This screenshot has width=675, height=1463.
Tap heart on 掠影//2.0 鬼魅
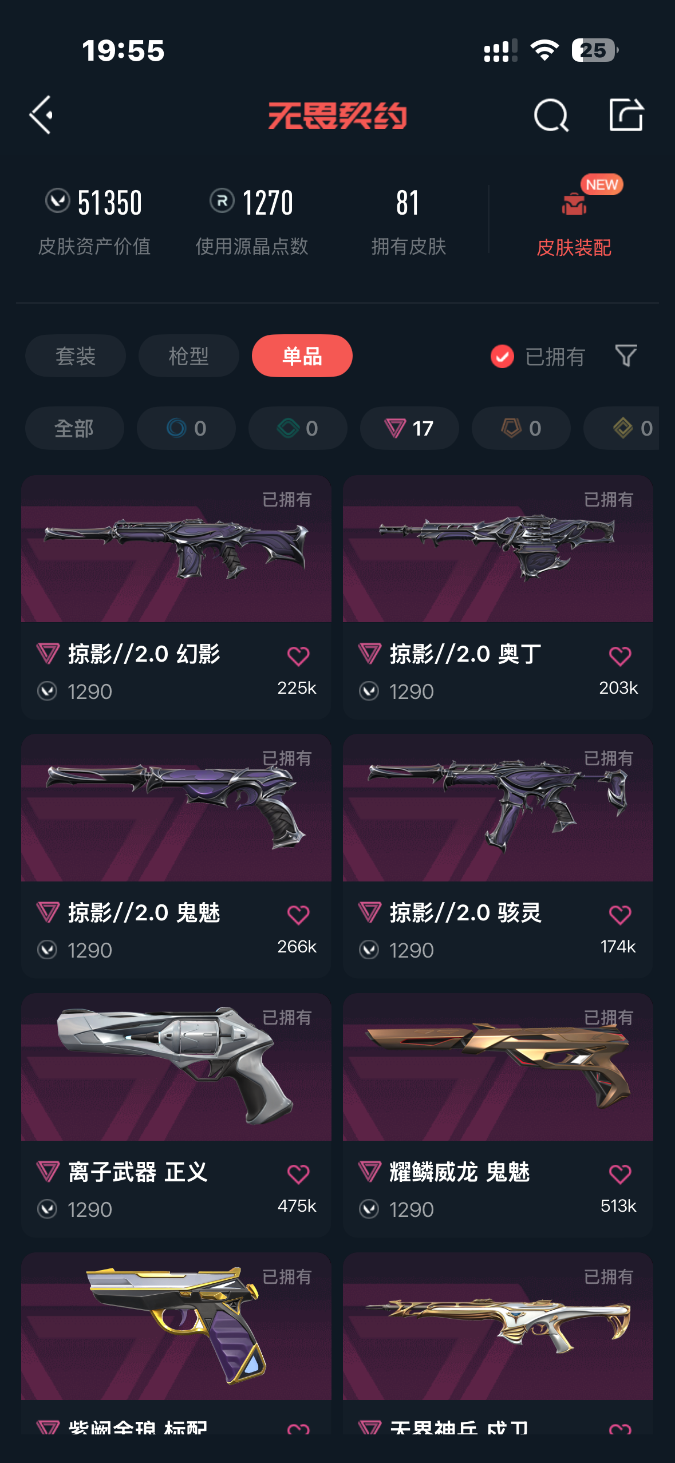[x=298, y=915]
